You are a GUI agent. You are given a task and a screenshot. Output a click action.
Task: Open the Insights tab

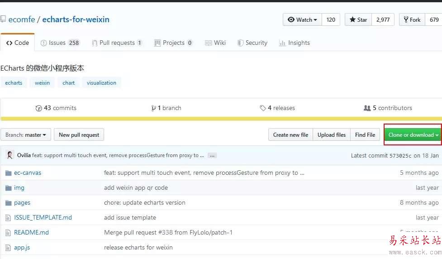295,43
